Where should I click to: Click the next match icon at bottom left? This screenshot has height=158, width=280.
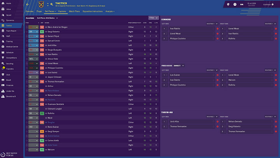pyautogui.click(x=3, y=154)
